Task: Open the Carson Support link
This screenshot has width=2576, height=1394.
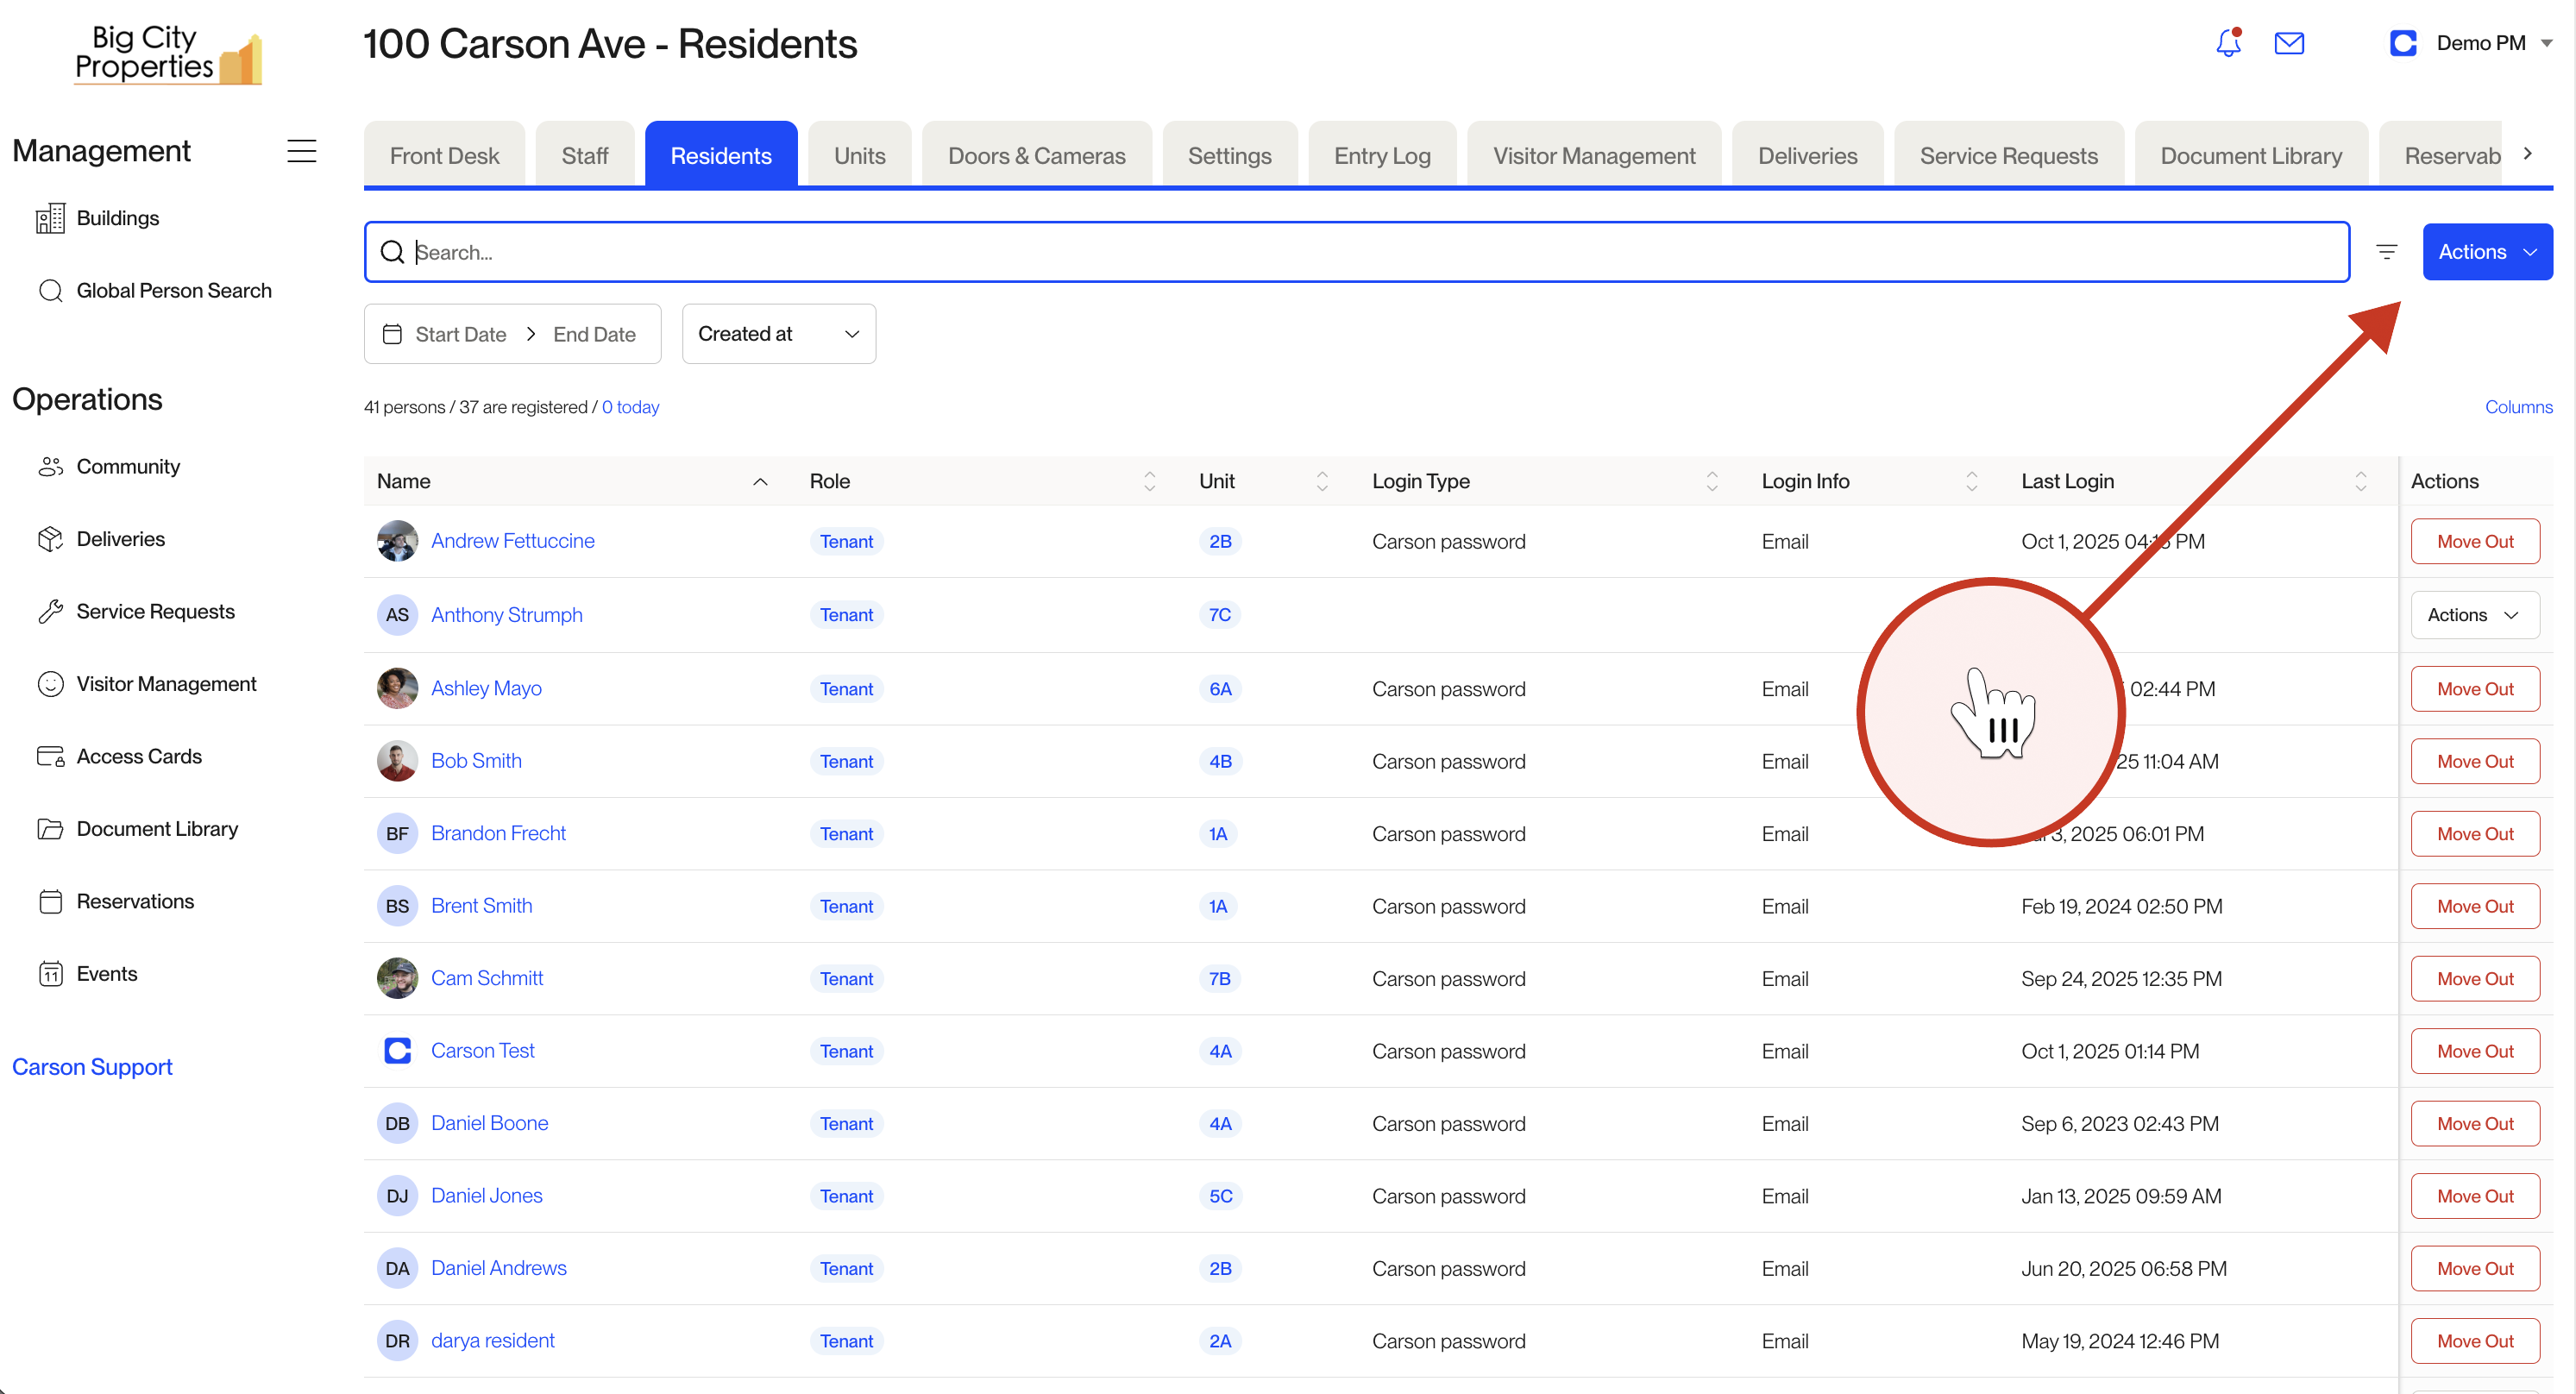Action: (x=92, y=1067)
